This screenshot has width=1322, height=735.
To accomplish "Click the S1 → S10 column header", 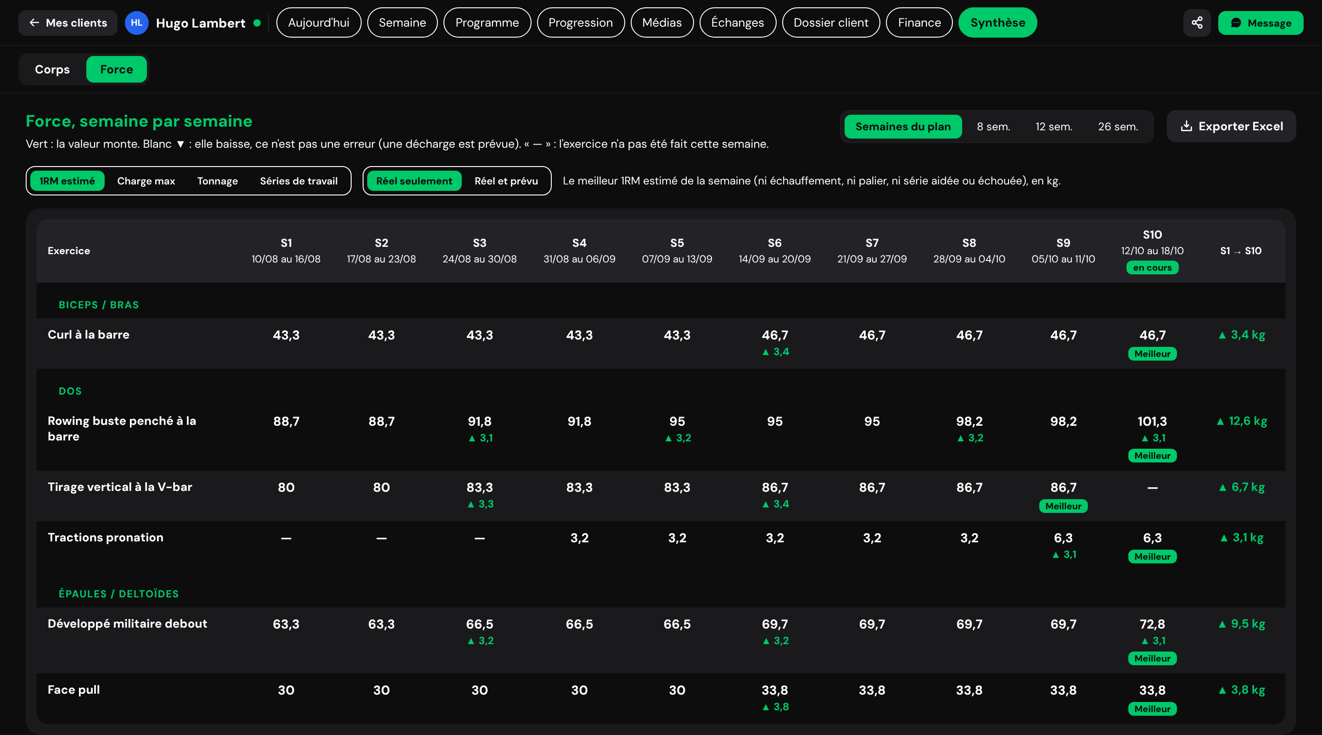I will tap(1240, 251).
